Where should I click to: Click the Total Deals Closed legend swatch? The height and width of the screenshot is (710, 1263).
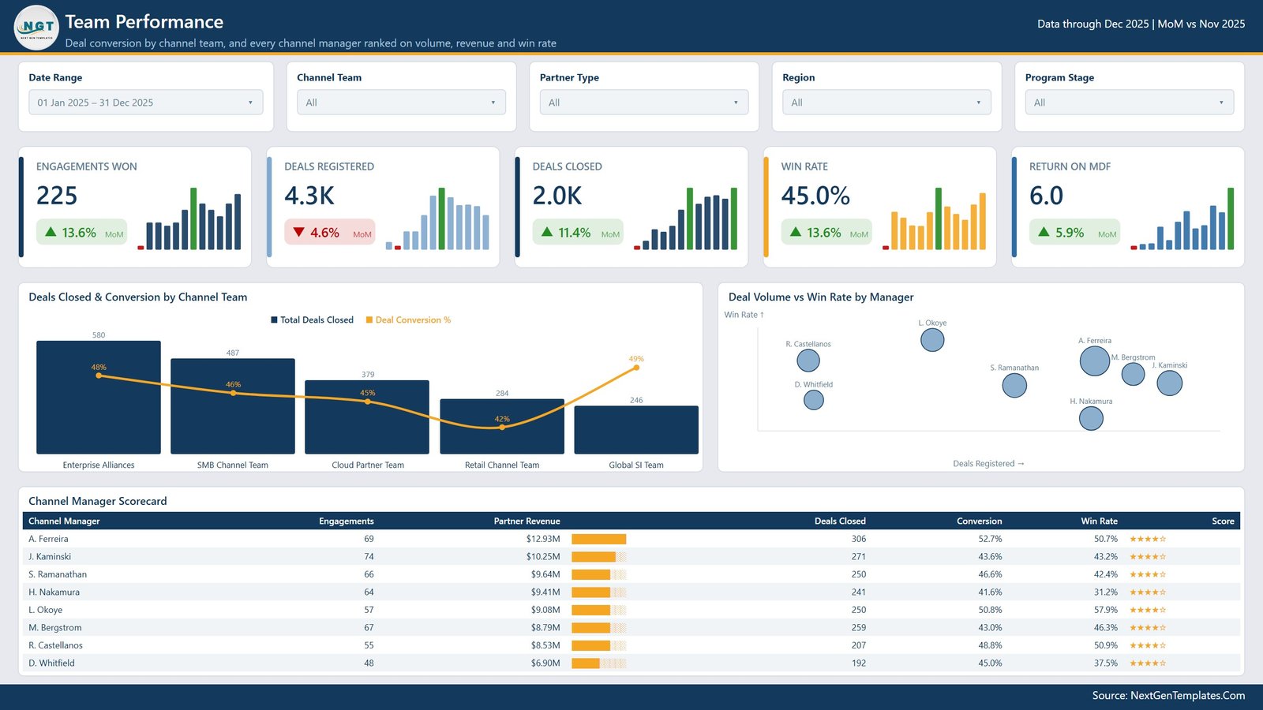click(x=274, y=320)
